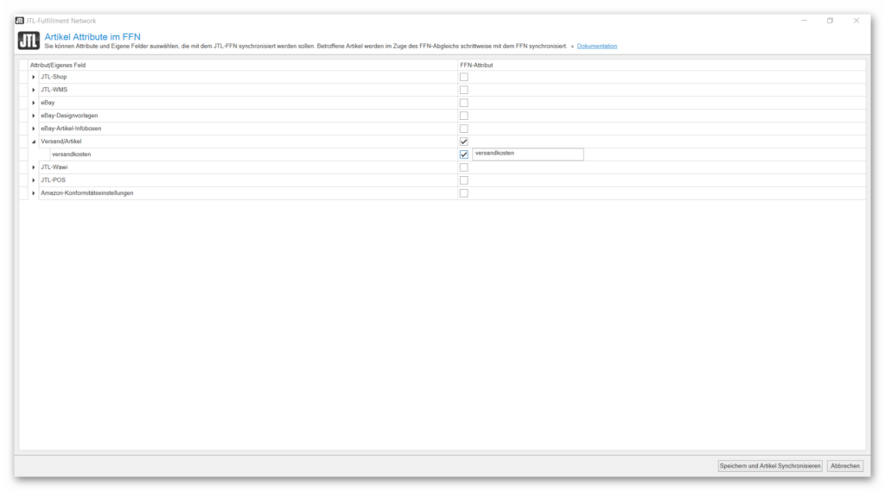Expand the JTL-WMS attribute group

click(34, 90)
